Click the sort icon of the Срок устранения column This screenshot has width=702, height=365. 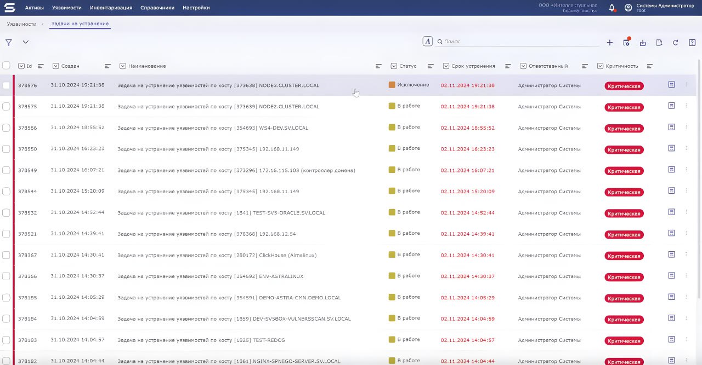click(508, 66)
